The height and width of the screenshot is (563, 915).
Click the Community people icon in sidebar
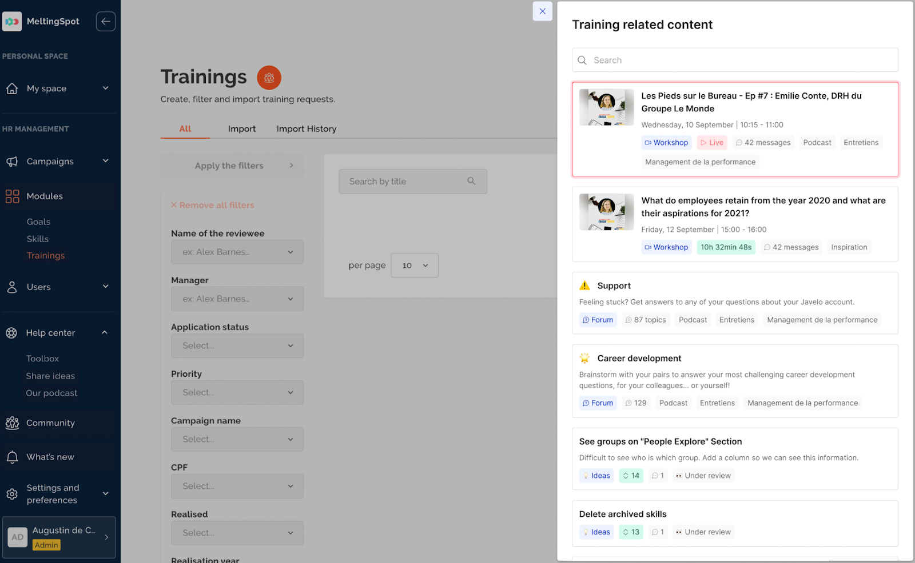(12, 423)
